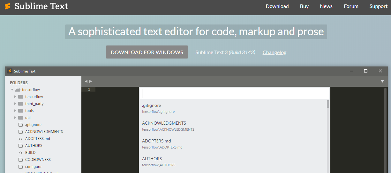Select ADOPTERS.md result in Goto Anything list
This screenshot has width=391, height=173.
pyautogui.click(x=233, y=144)
